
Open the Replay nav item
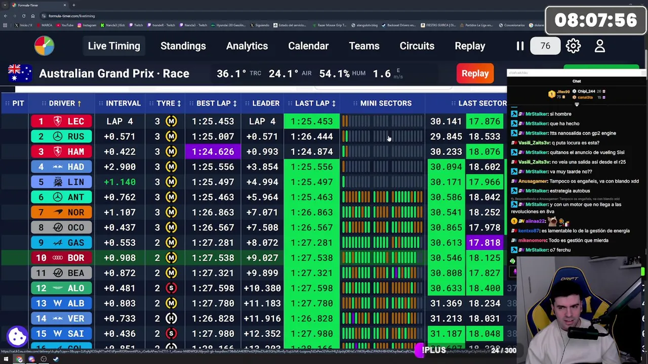470,46
